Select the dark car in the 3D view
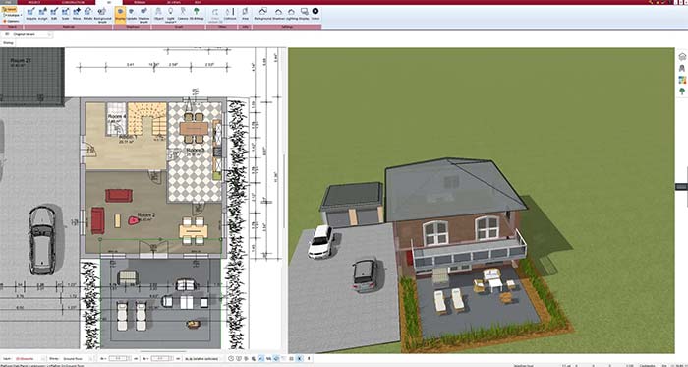 [365, 275]
